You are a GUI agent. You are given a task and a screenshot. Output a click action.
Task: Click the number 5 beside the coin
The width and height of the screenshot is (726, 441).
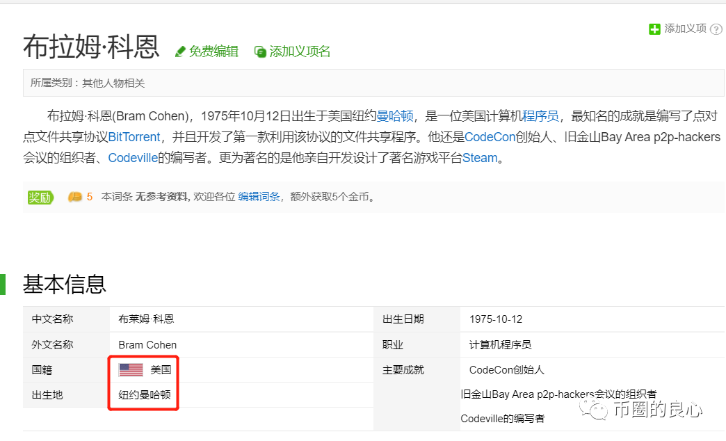pyautogui.click(x=90, y=197)
